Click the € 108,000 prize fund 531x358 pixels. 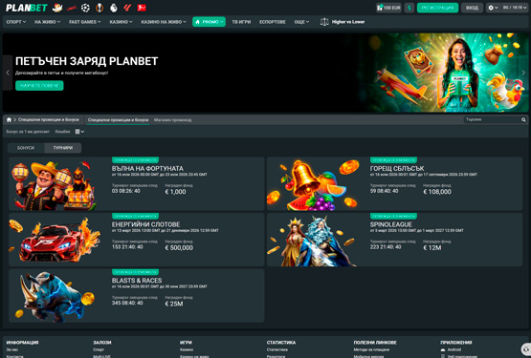pyautogui.click(x=437, y=192)
